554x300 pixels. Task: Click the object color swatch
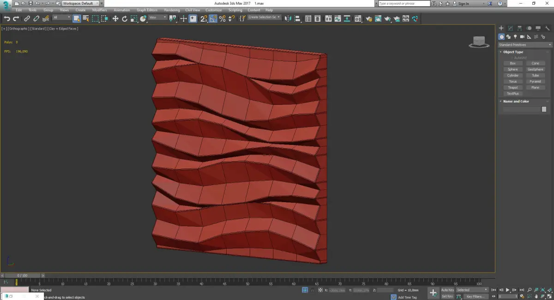pyautogui.click(x=544, y=109)
